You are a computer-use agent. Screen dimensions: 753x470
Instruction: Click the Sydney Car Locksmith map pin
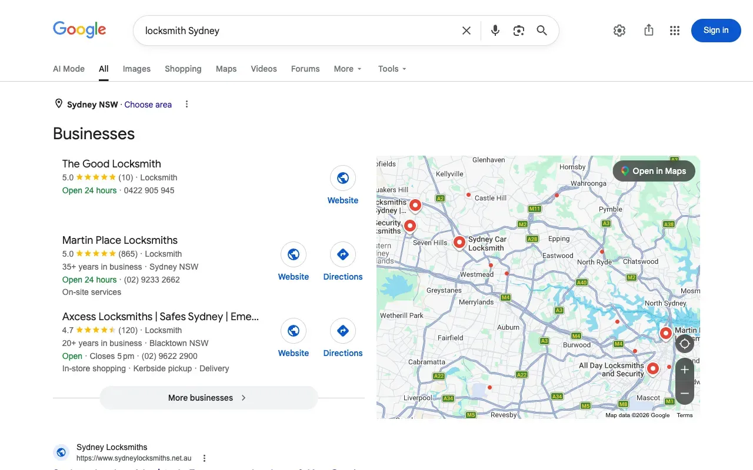tap(459, 242)
